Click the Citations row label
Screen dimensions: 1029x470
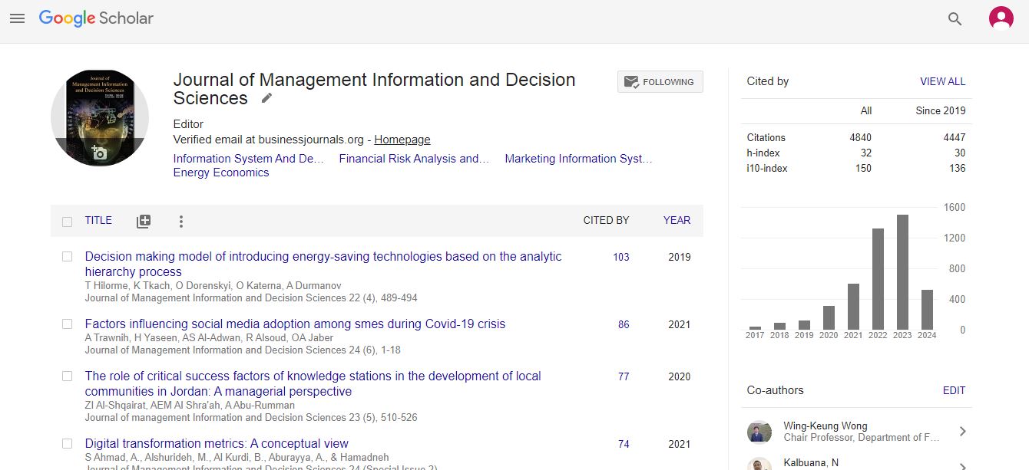click(x=766, y=137)
